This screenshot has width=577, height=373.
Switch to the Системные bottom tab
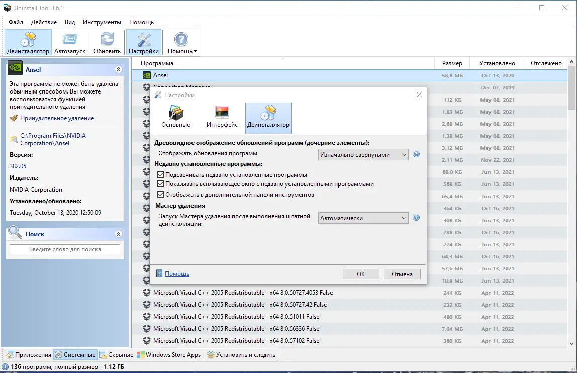(75, 355)
